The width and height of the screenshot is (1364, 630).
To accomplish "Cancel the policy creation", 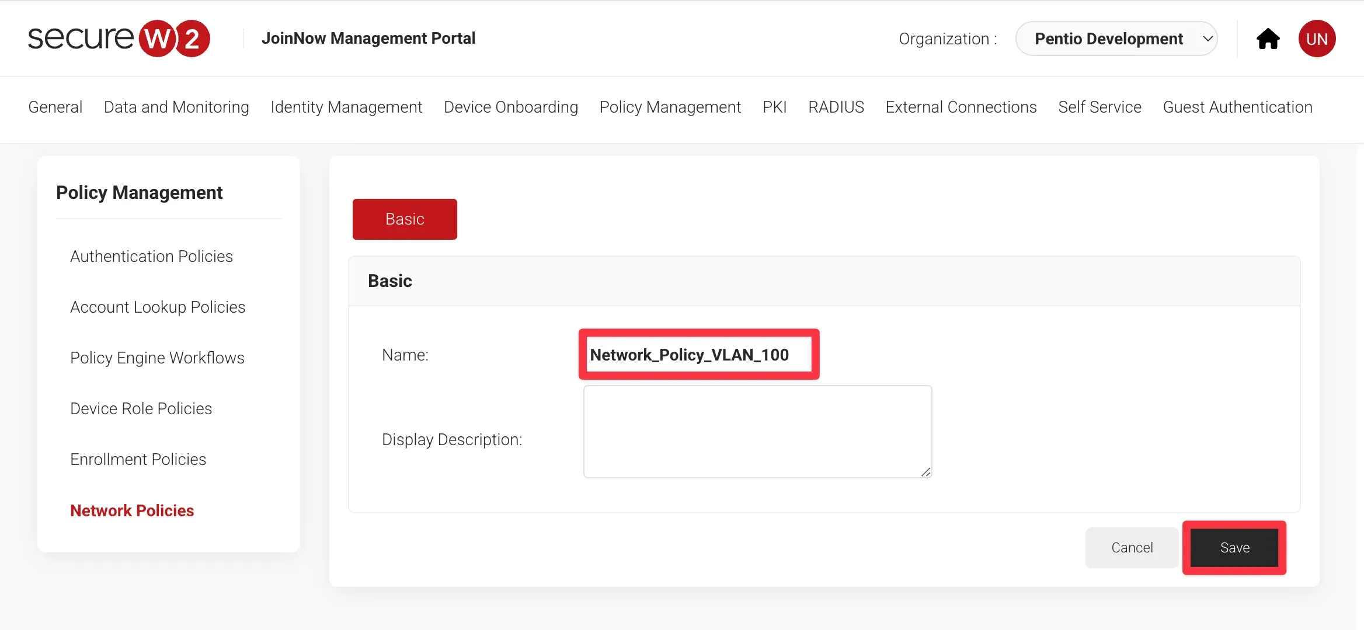I will [1132, 548].
